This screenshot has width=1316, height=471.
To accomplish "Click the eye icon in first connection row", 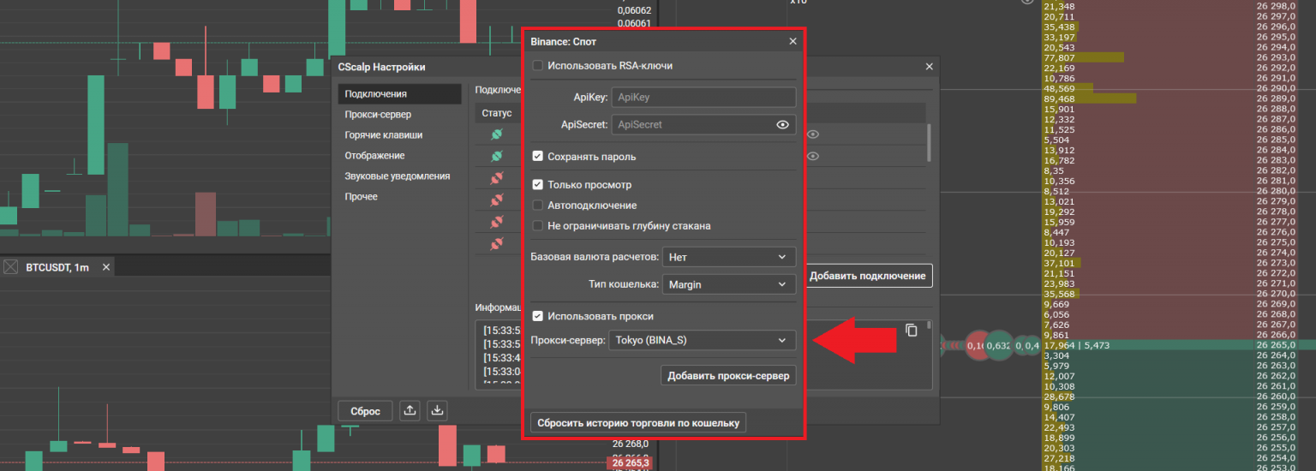I will click(x=812, y=134).
